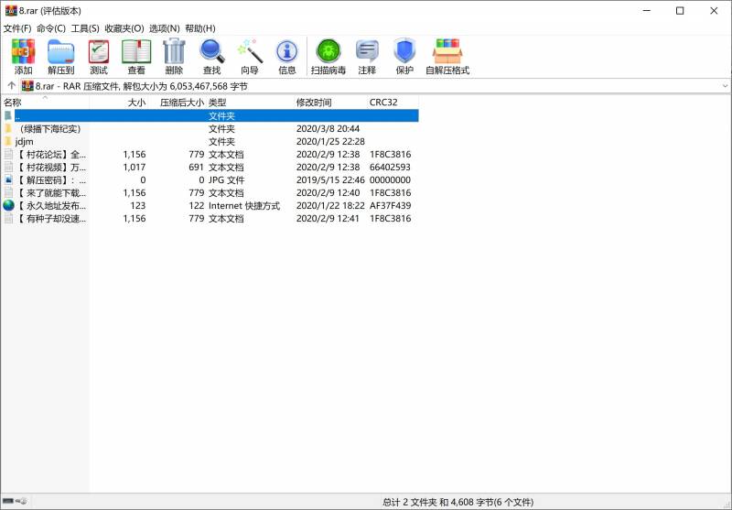Go up one folder level arrow
Viewport: 732px width, 510px height.
11,86
